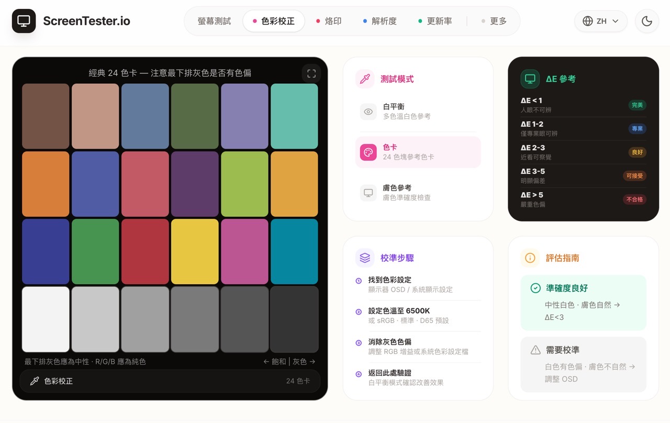This screenshot has height=423, width=670.
Task: Switch to the 烙印 tab
Action: (329, 21)
